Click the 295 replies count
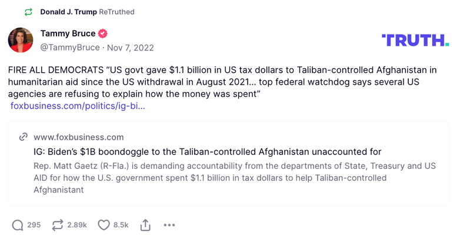This screenshot has height=239, width=457. tap(34, 224)
